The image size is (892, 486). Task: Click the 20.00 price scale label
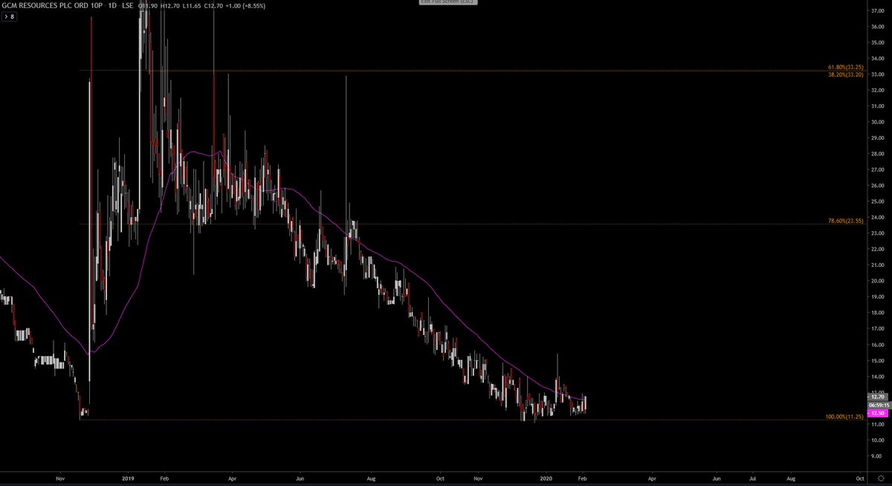(x=877, y=281)
